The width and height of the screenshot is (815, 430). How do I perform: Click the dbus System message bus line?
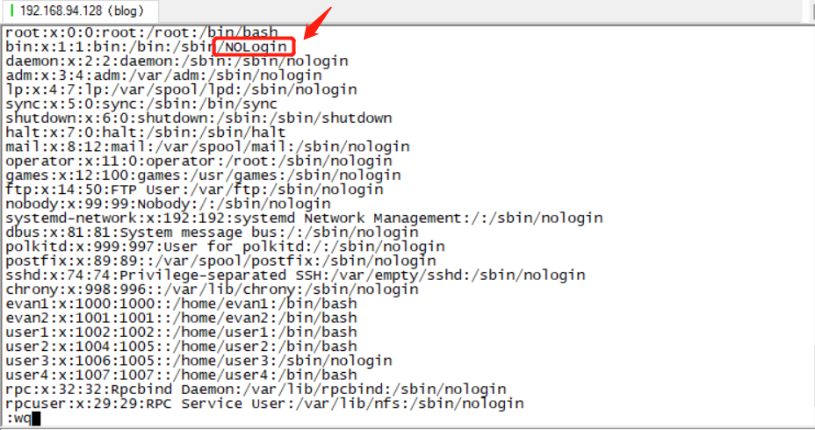[212, 233]
